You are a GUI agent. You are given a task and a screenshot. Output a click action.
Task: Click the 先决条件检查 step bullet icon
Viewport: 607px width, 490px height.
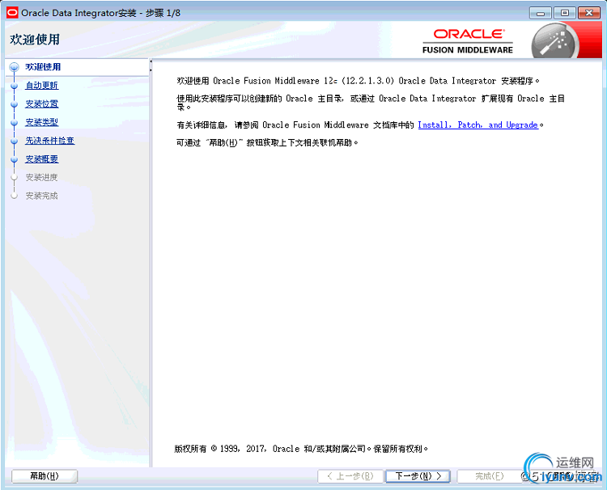pos(15,142)
